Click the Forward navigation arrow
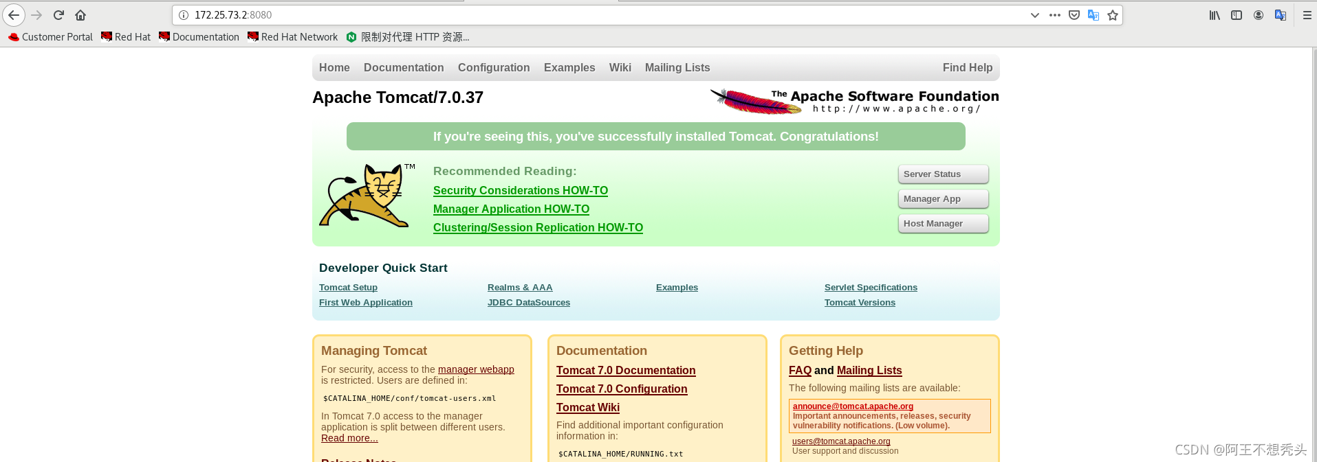This screenshot has height=462, width=1317. pos(36,15)
